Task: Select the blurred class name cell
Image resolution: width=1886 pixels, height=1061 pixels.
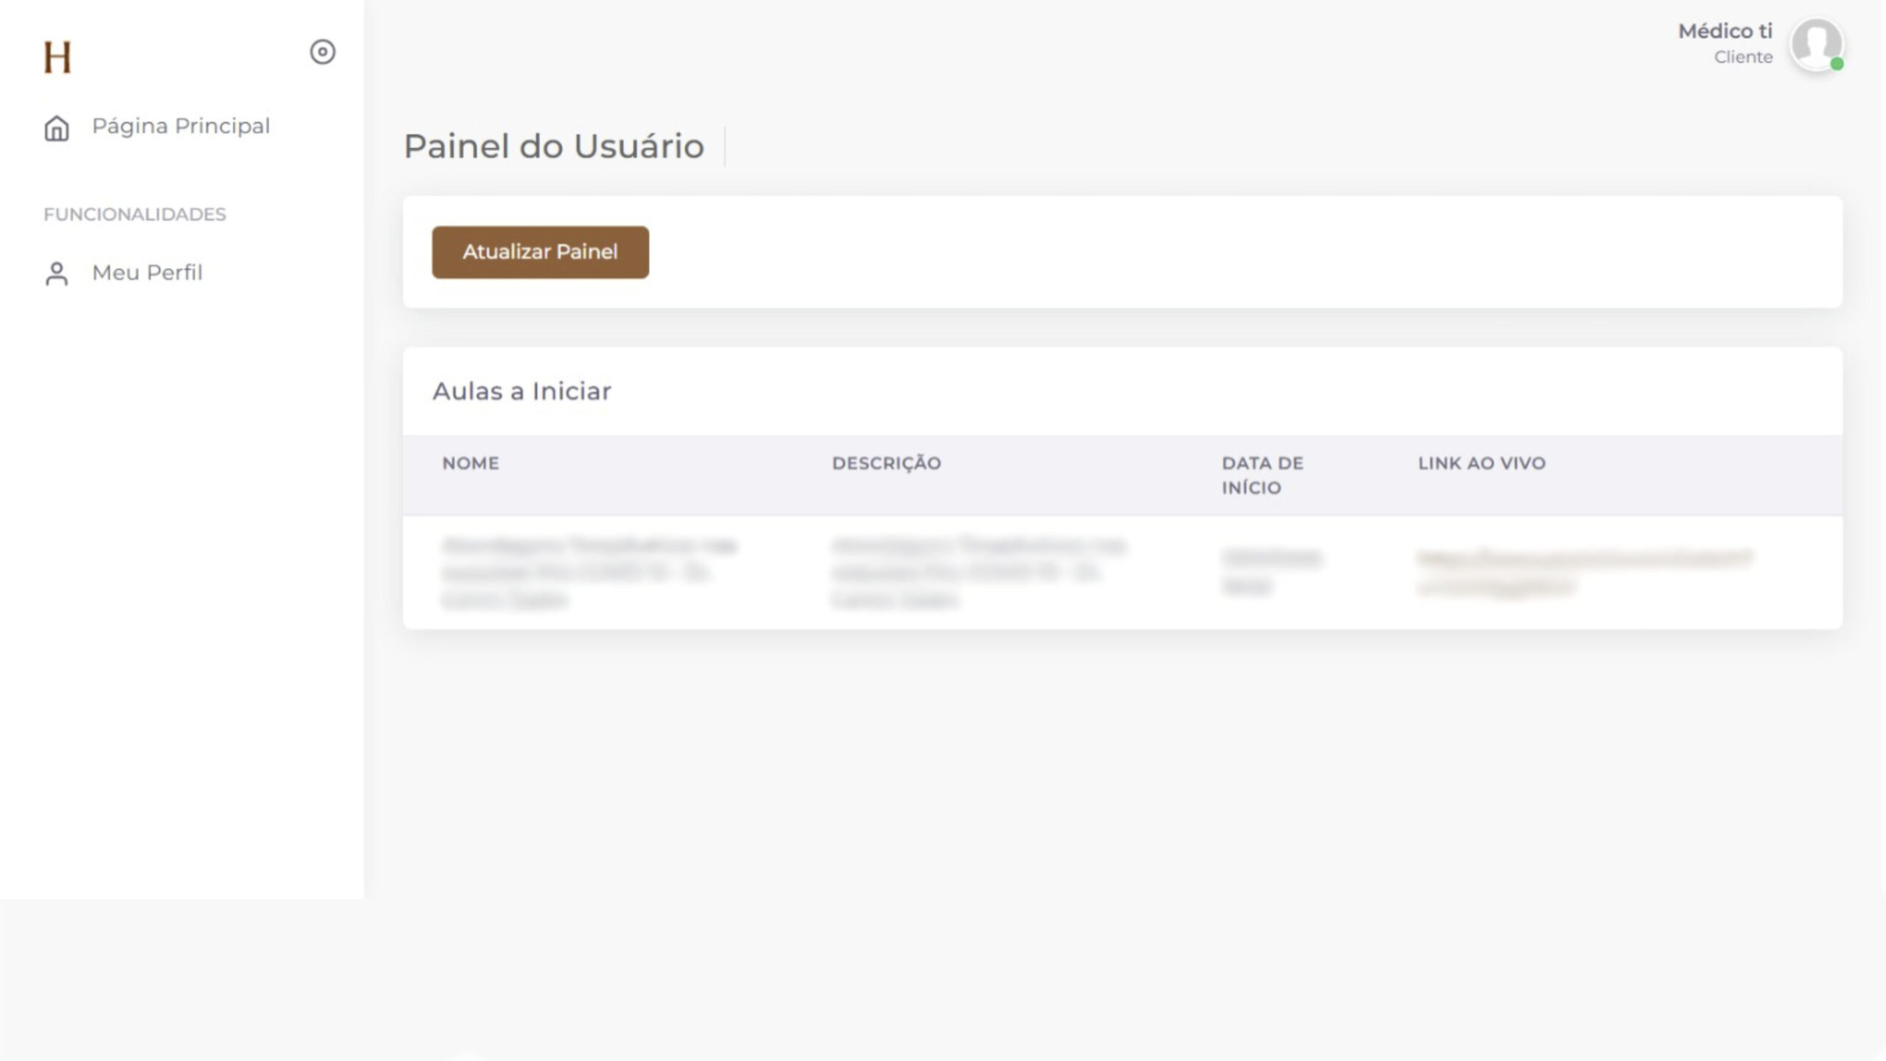Action: click(589, 572)
